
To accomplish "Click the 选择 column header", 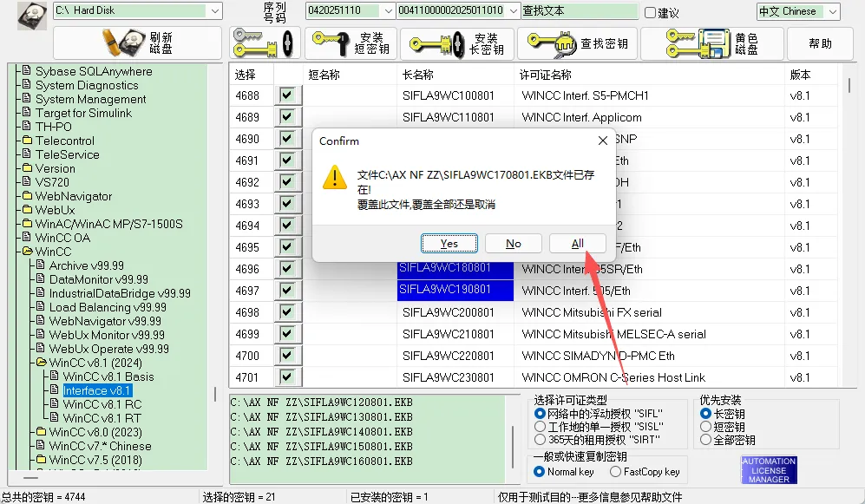I will tap(245, 75).
